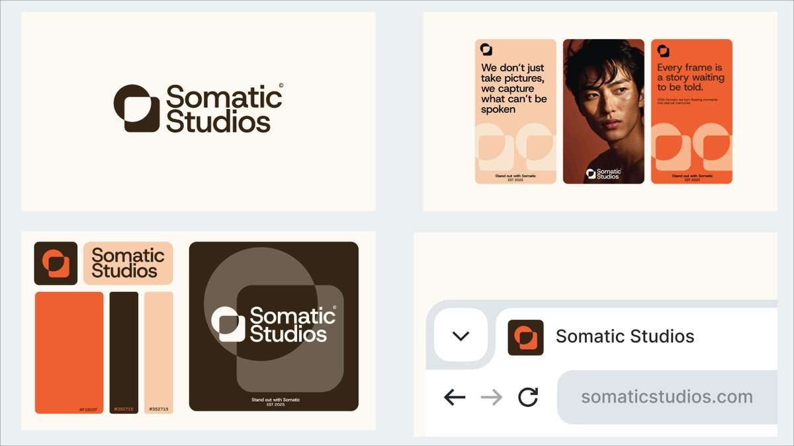Switch to the Somatic Studios browser tab

click(x=626, y=336)
